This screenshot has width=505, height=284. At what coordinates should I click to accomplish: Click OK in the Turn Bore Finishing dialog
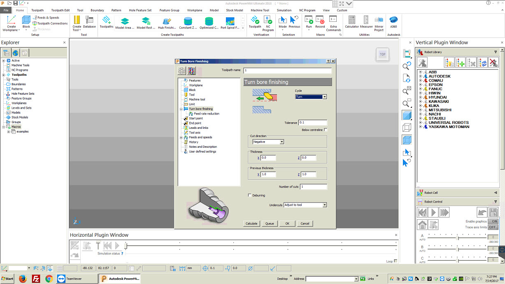pyautogui.click(x=287, y=223)
